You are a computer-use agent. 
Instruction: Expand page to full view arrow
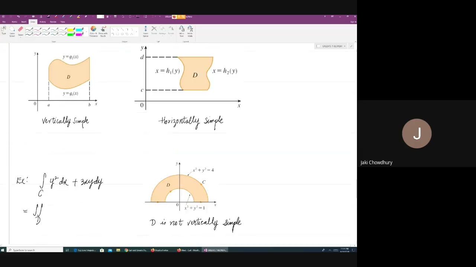tap(351, 46)
